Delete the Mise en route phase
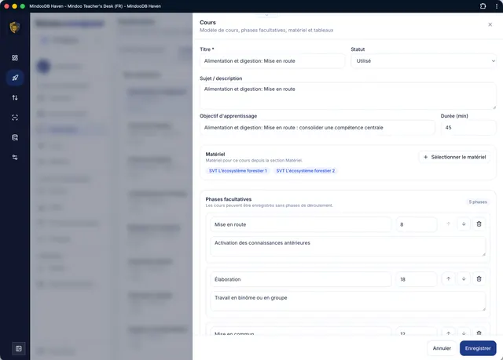The width and height of the screenshot is (503, 360). tap(479, 224)
